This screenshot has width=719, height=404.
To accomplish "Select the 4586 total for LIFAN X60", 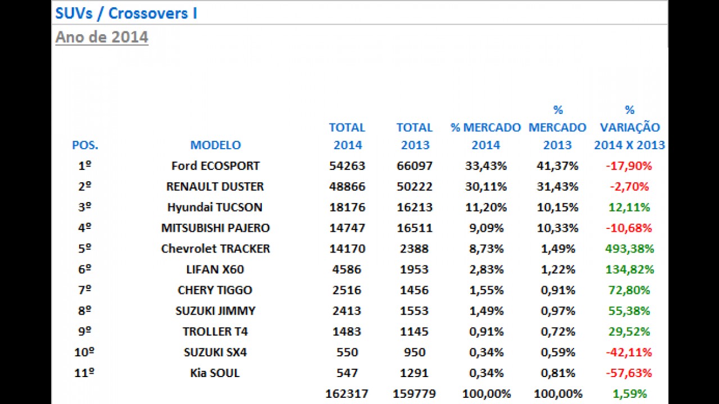I will click(347, 269).
